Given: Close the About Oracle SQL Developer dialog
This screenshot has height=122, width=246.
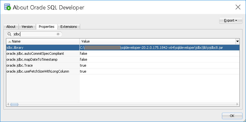Looking at the screenshot, I should (238, 7).
